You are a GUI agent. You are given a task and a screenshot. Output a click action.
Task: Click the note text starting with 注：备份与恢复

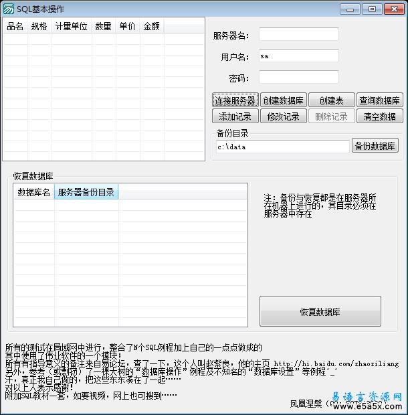pyautogui.click(x=320, y=205)
